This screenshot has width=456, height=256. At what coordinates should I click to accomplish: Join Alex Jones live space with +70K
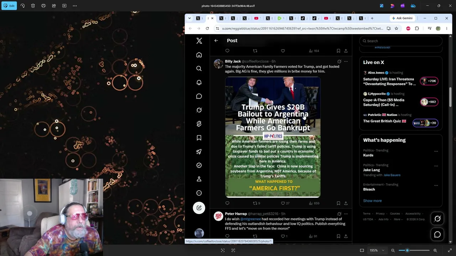[429, 81]
